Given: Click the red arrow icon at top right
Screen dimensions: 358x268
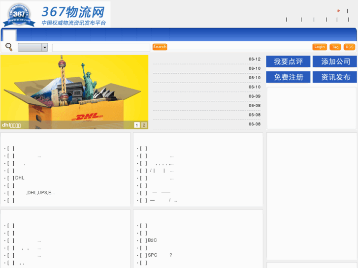Looking at the screenshot, I should coord(338,11).
